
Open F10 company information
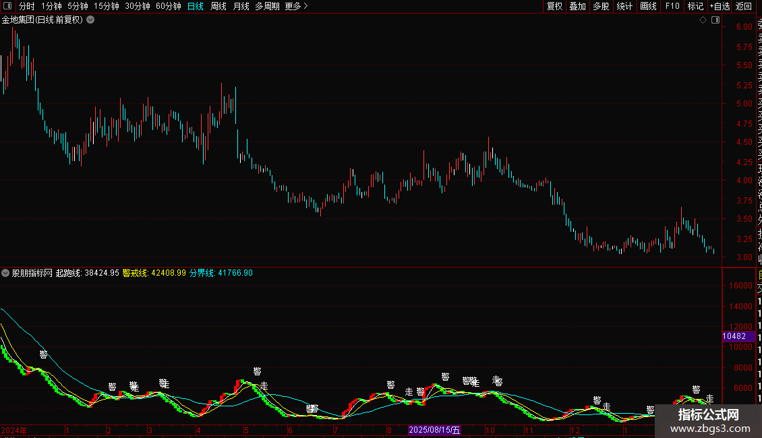672,6
